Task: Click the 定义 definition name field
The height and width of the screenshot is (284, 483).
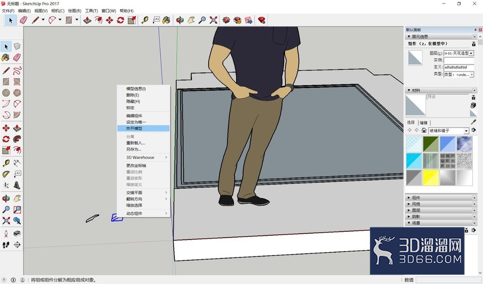Action: 459,67
